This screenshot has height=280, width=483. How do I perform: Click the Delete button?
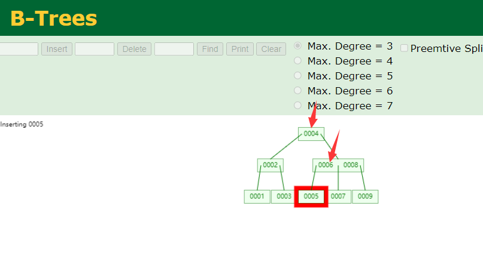tap(134, 49)
